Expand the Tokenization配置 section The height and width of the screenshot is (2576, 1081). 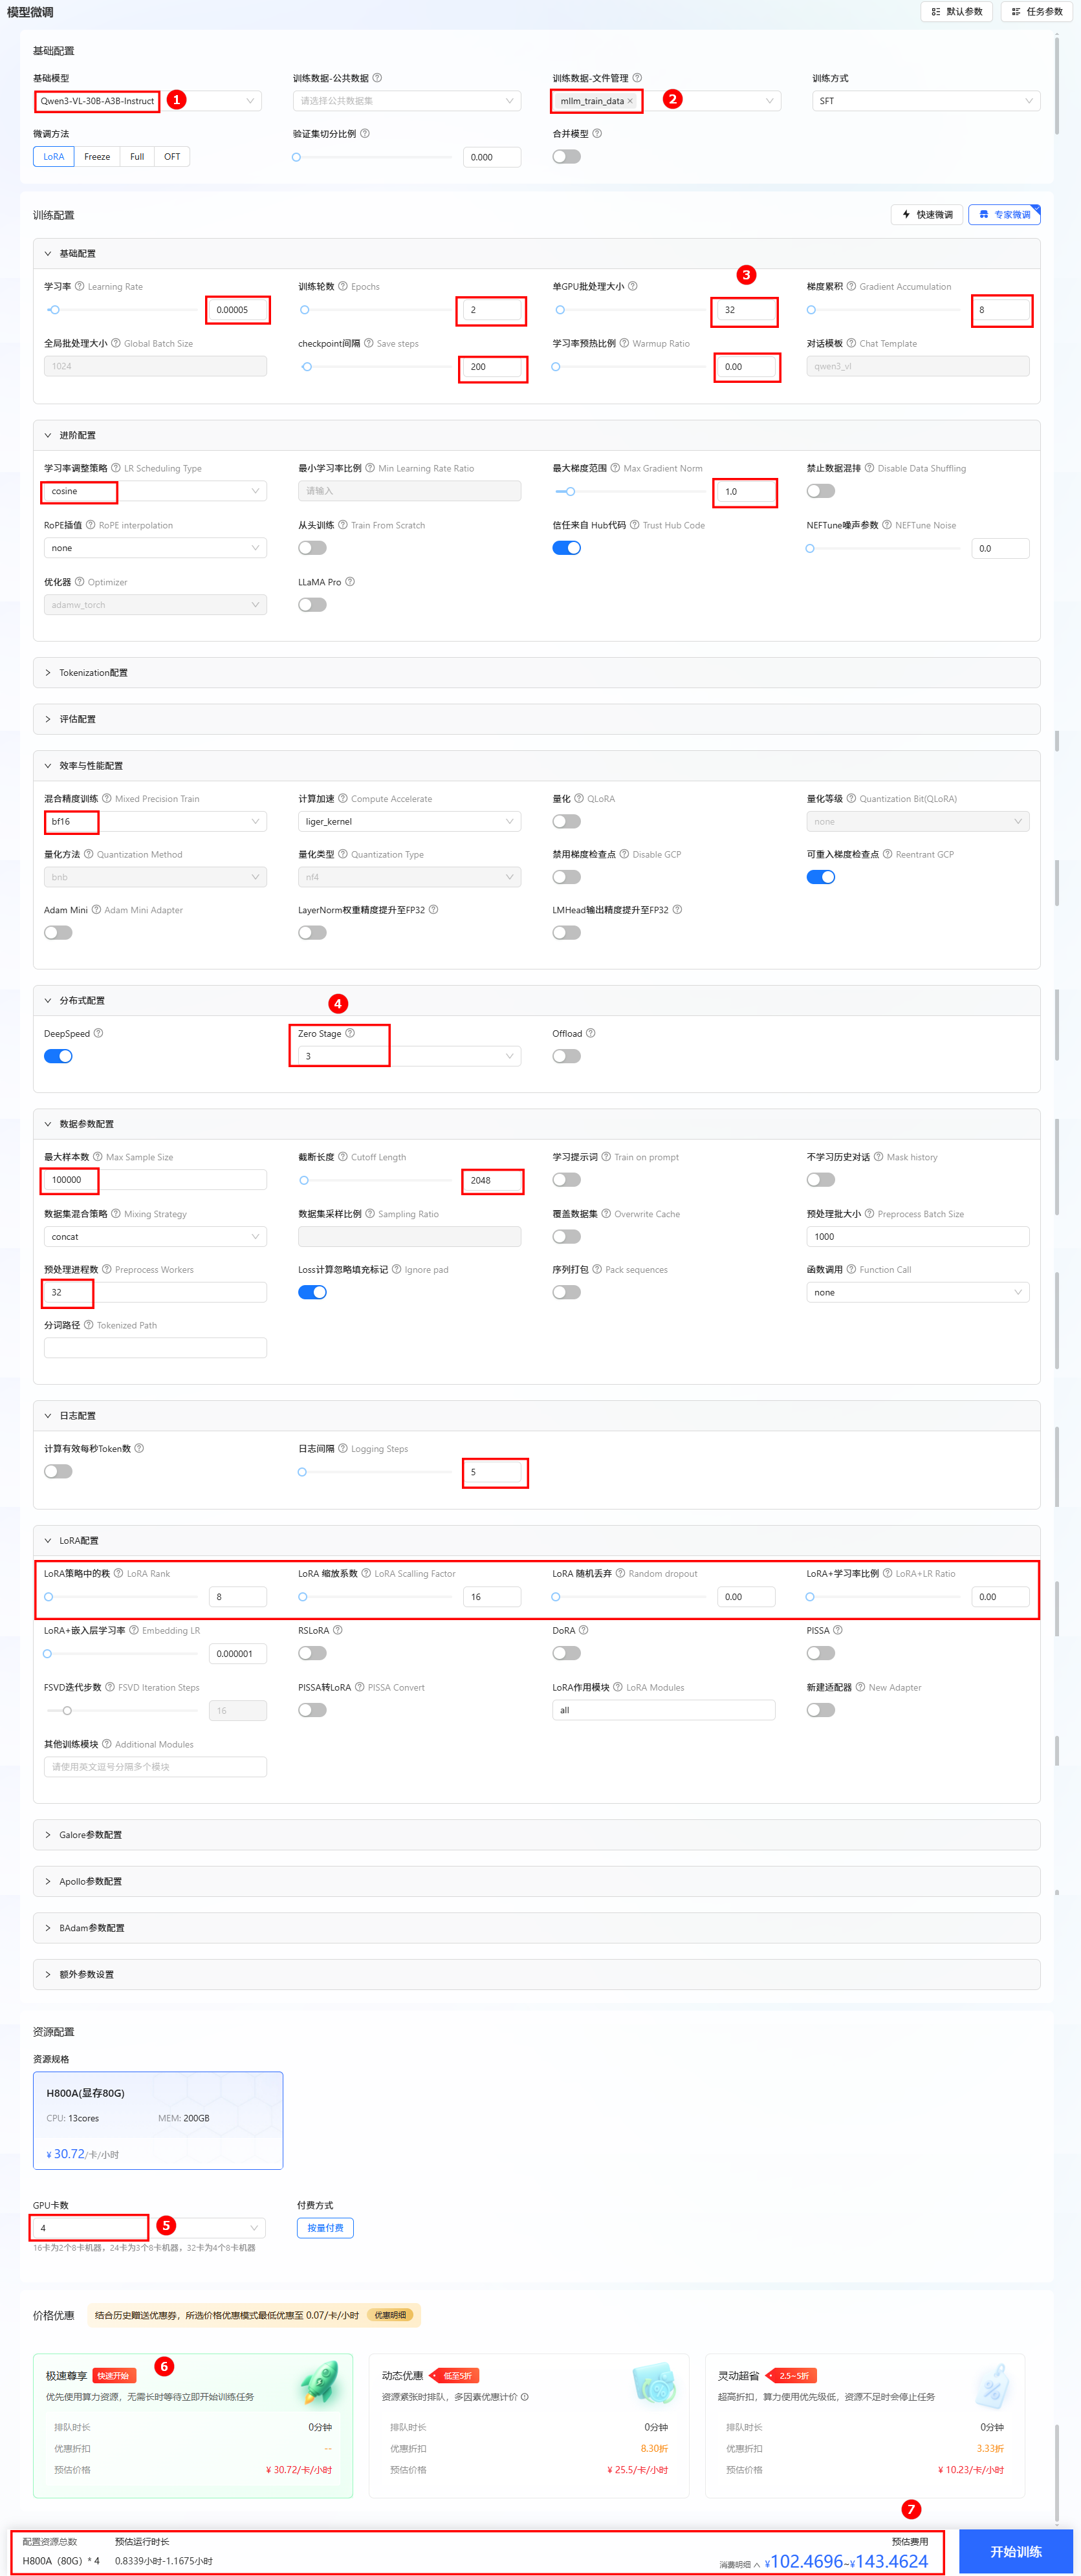point(93,673)
